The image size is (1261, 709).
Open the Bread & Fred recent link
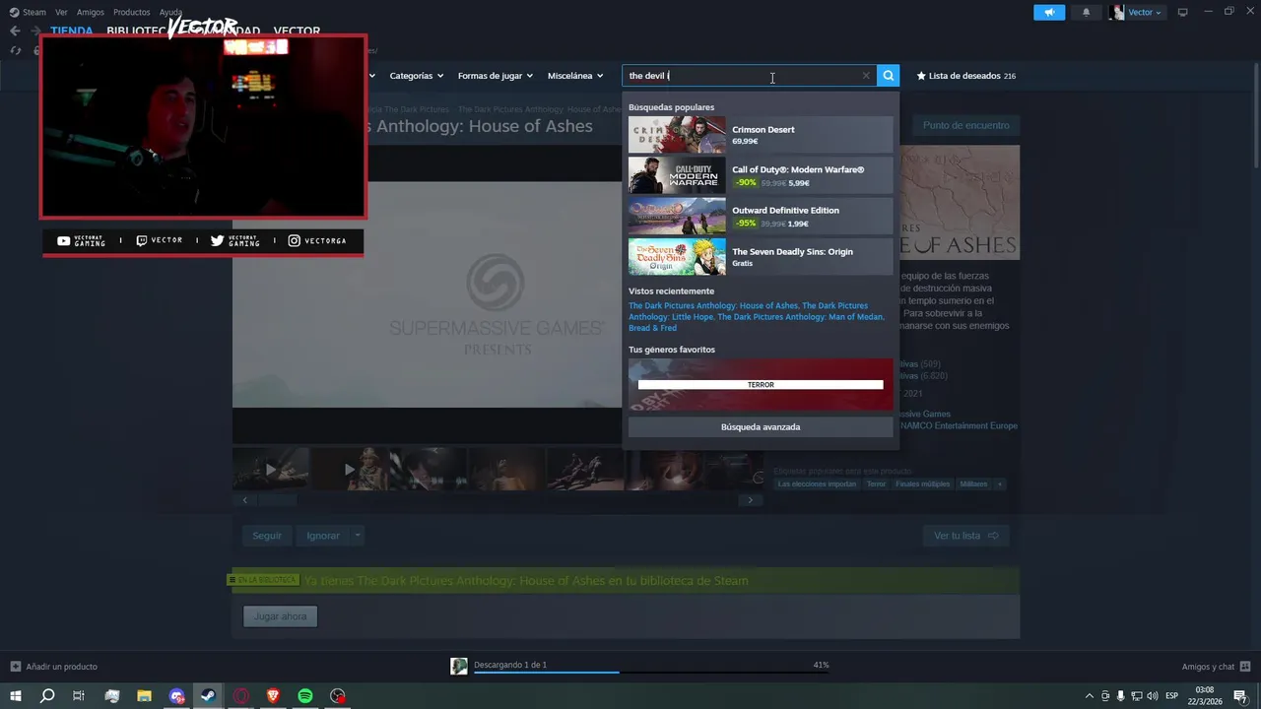tap(652, 328)
